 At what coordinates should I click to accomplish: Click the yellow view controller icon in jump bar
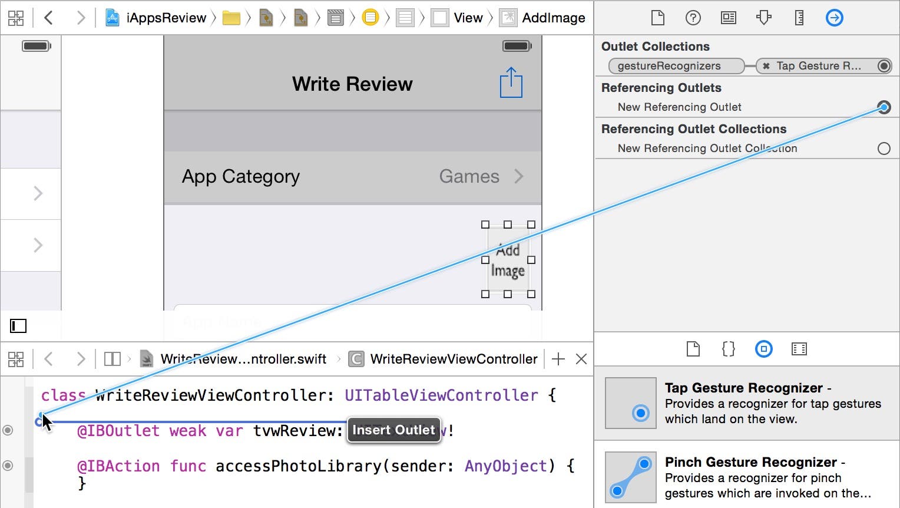370,18
